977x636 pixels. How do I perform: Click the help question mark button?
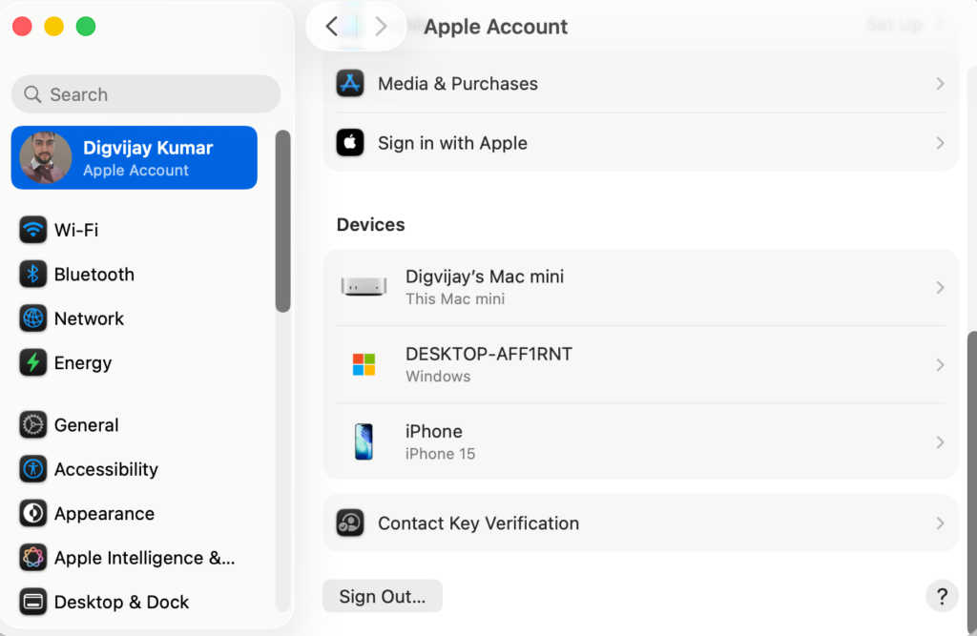click(942, 597)
